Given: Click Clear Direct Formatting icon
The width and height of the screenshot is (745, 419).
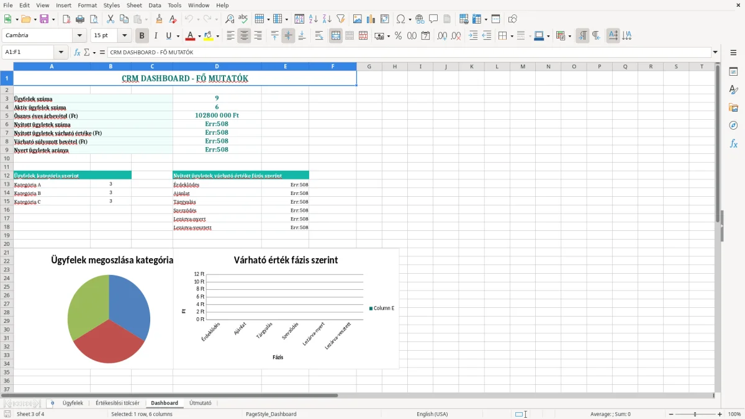Looking at the screenshot, I should click(x=173, y=19).
